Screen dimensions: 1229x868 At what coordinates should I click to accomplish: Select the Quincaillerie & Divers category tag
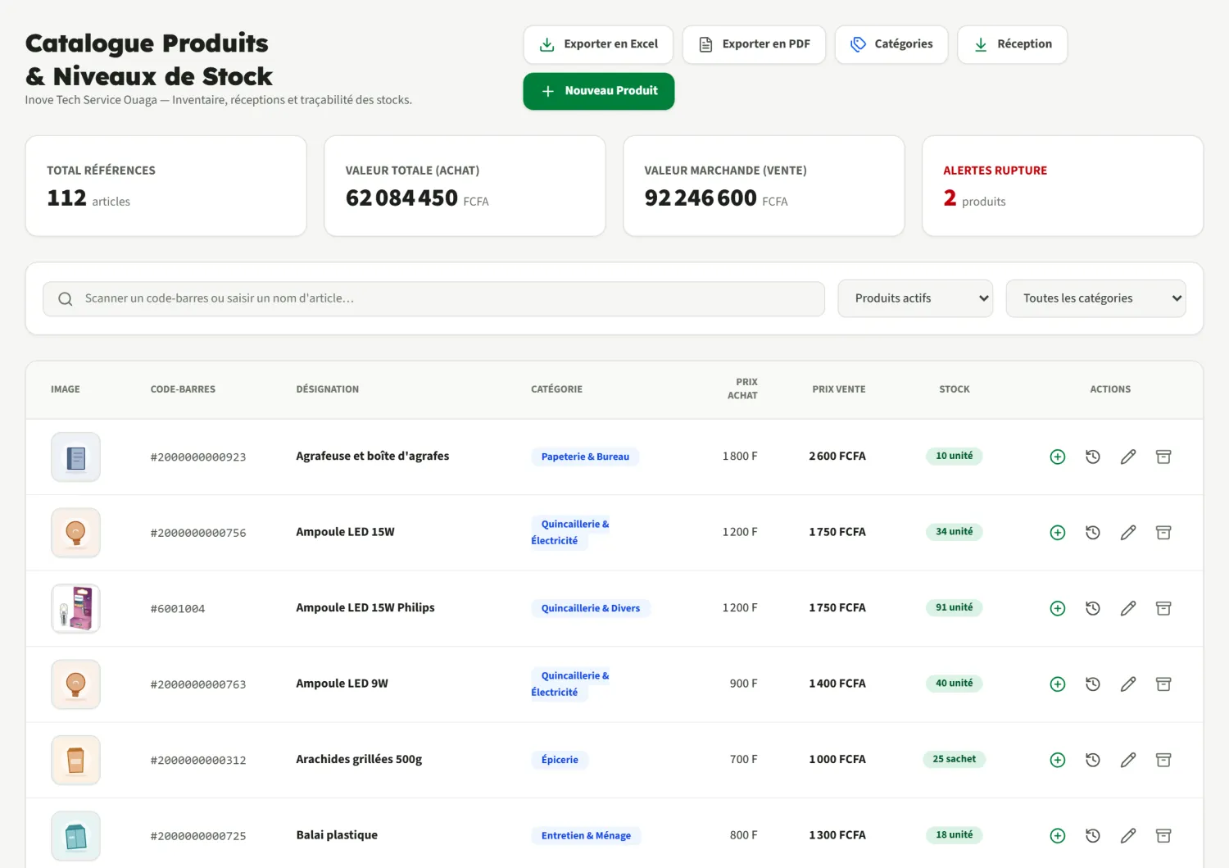click(x=591, y=608)
